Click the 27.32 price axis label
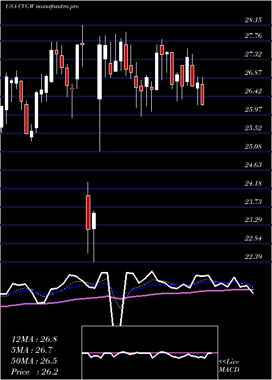 coord(253,54)
